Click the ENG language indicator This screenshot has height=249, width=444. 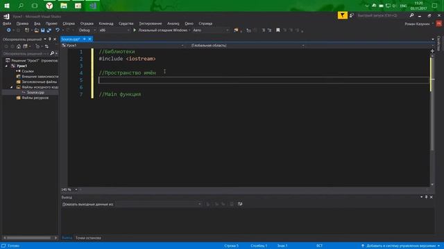pyautogui.click(x=404, y=6)
